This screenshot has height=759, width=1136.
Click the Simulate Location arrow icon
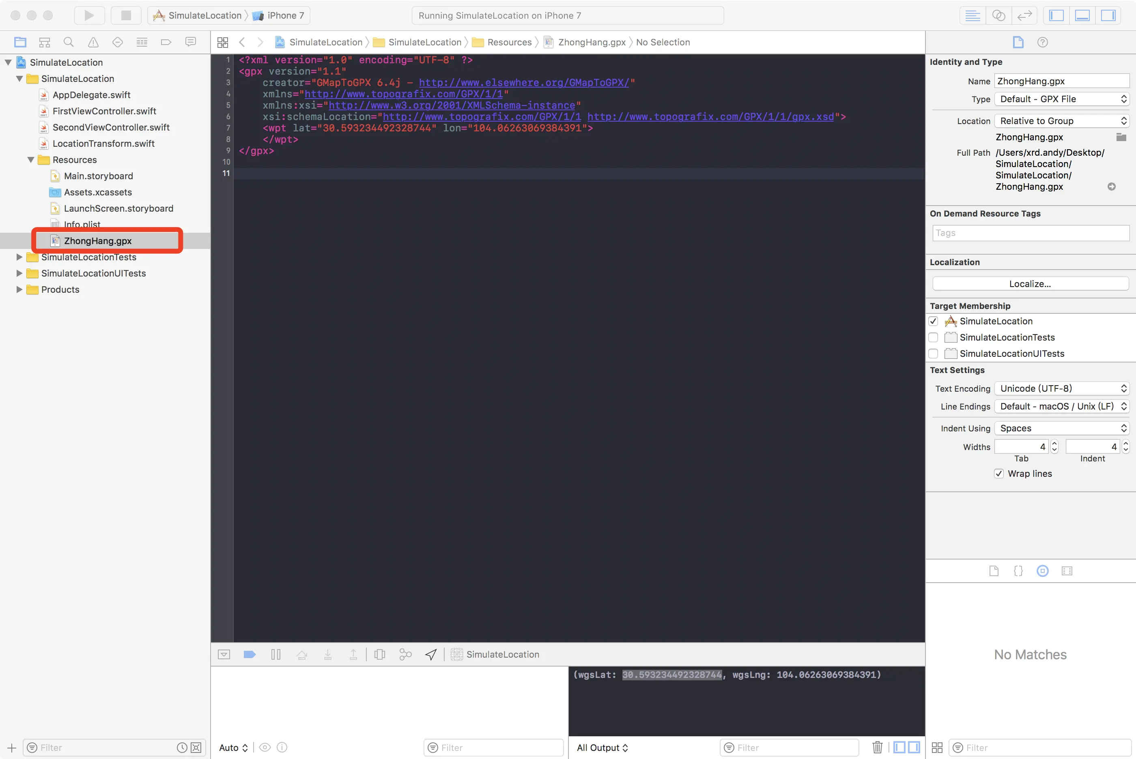point(430,654)
